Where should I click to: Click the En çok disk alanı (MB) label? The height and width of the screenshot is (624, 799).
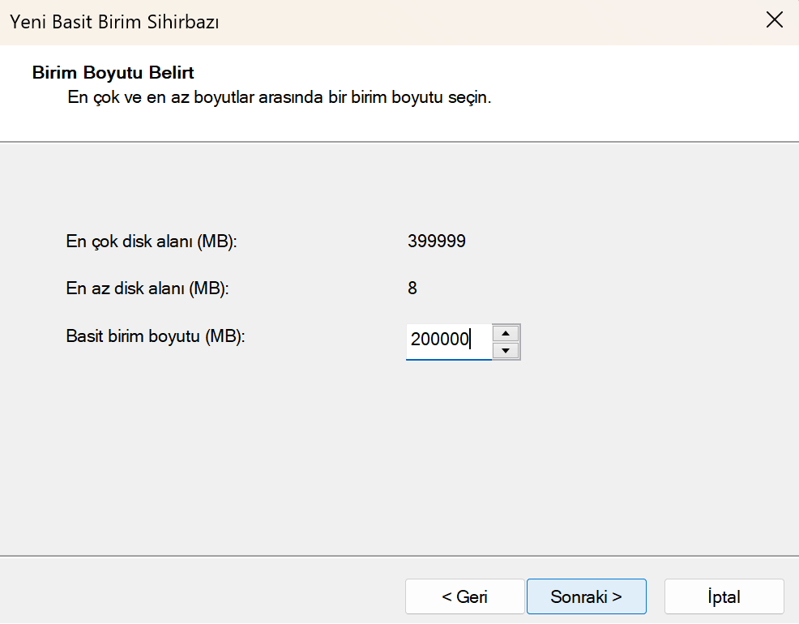pyautogui.click(x=152, y=241)
